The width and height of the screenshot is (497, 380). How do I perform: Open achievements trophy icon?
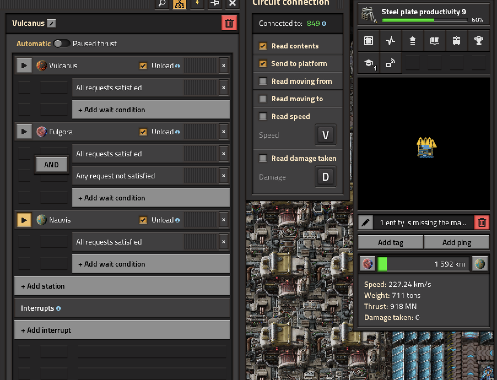click(479, 41)
